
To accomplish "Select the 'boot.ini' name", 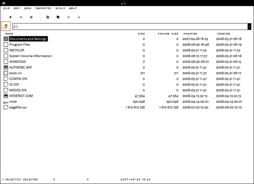I will pyautogui.click(x=15, y=73).
